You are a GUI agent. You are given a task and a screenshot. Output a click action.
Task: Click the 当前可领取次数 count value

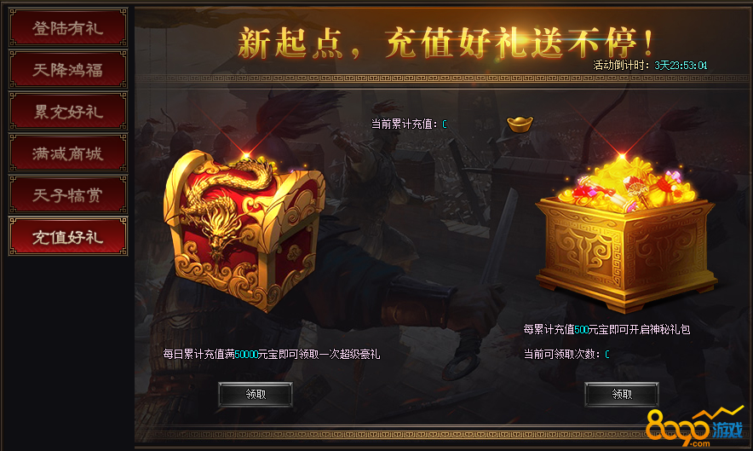pyautogui.click(x=607, y=355)
